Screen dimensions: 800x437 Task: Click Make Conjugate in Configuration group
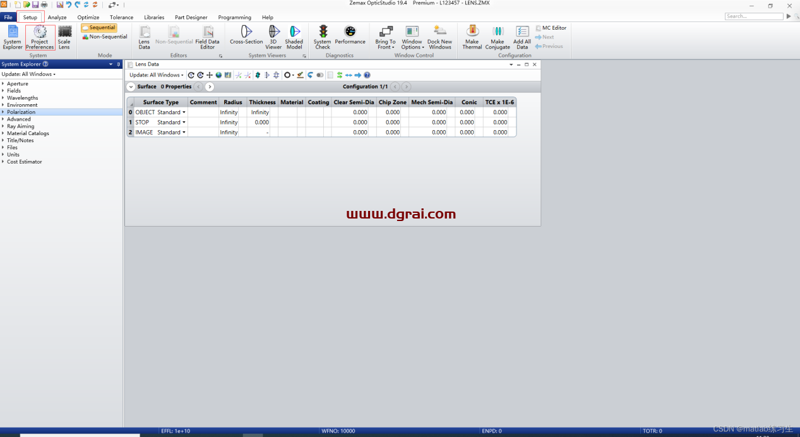(x=498, y=37)
